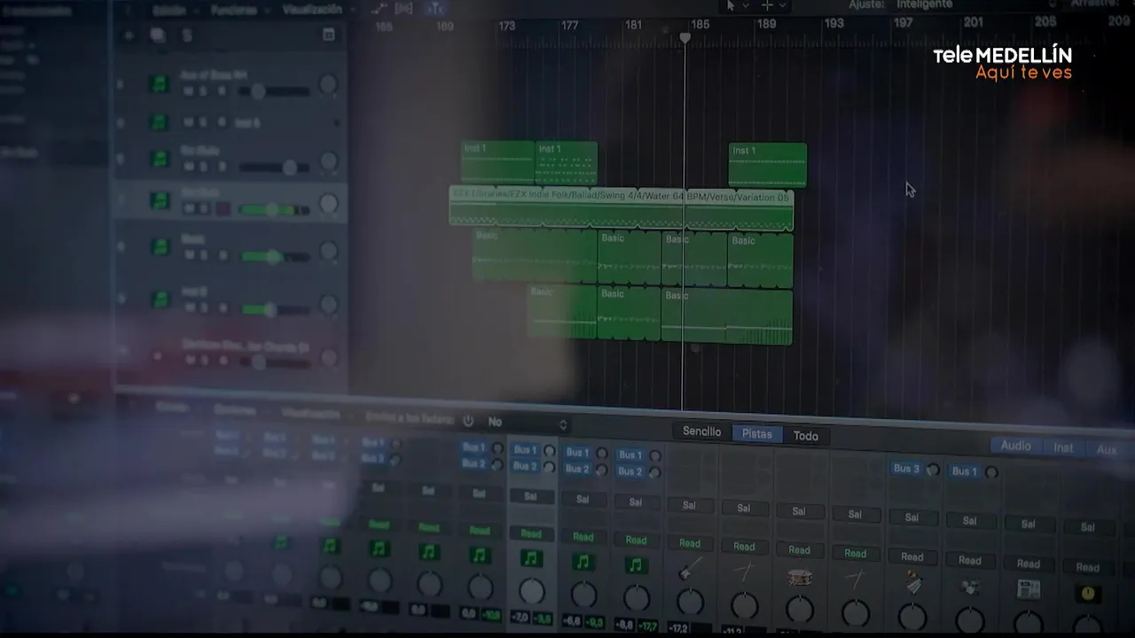Click music note icon on -7,0 mixer strip

click(x=531, y=558)
